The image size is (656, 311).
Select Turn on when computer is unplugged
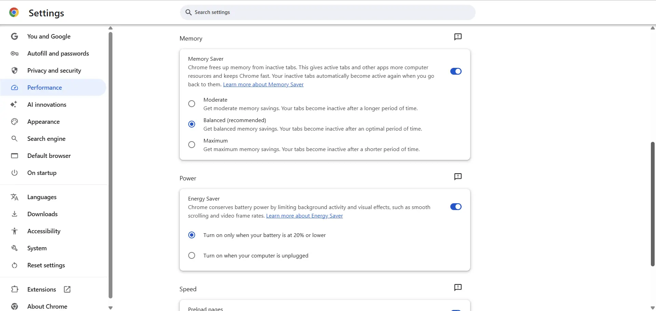192,255
